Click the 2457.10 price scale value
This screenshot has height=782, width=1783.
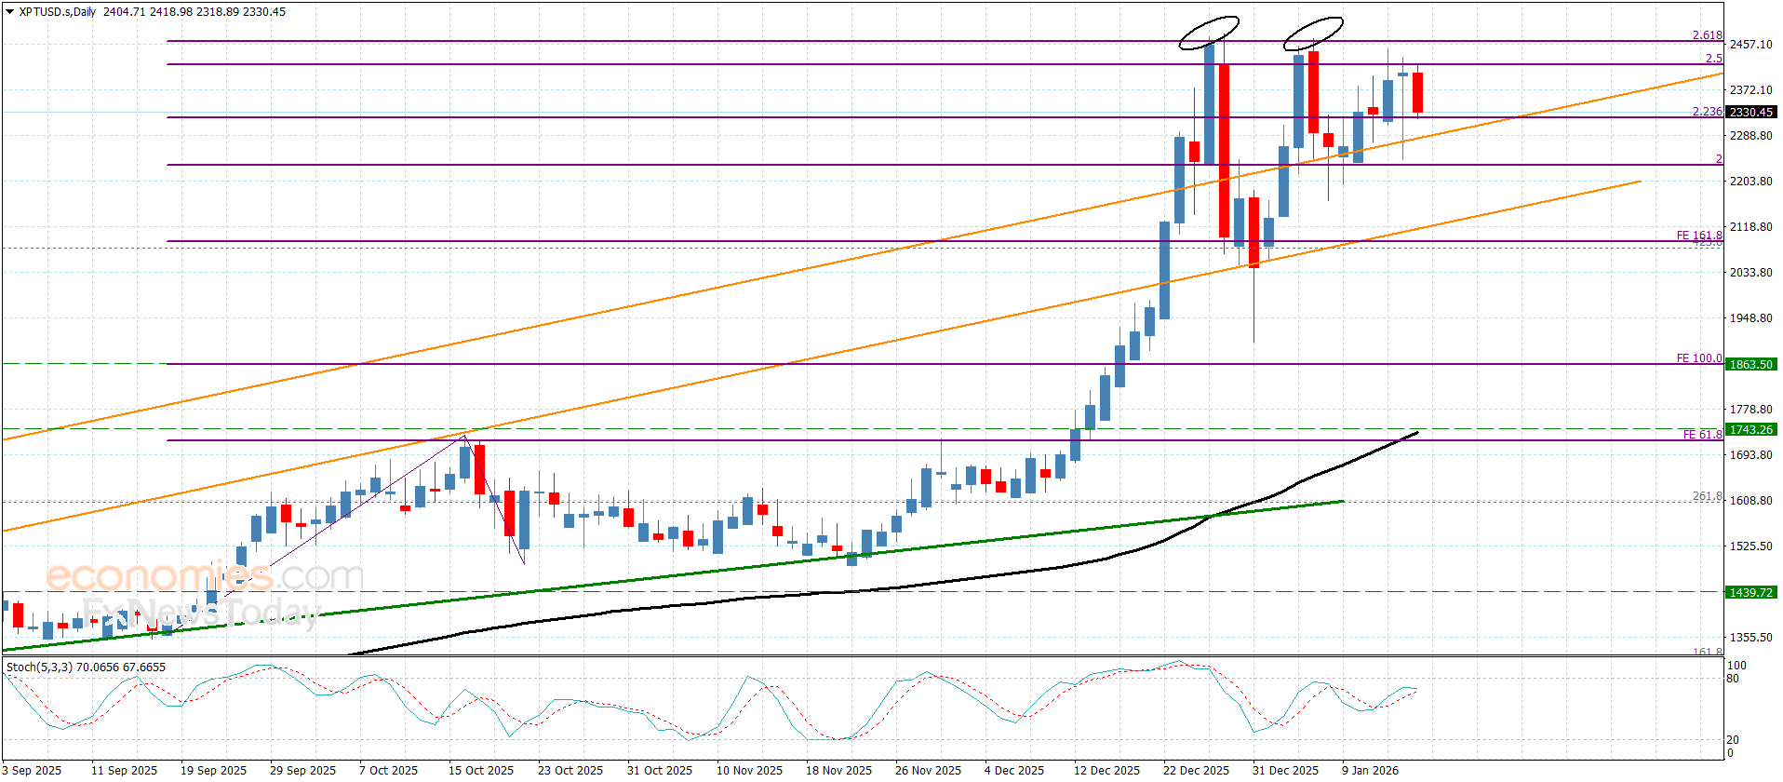click(x=1750, y=45)
